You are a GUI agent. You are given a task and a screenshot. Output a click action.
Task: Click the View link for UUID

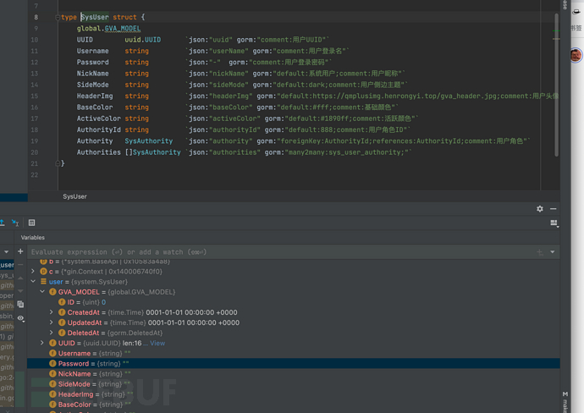point(157,343)
